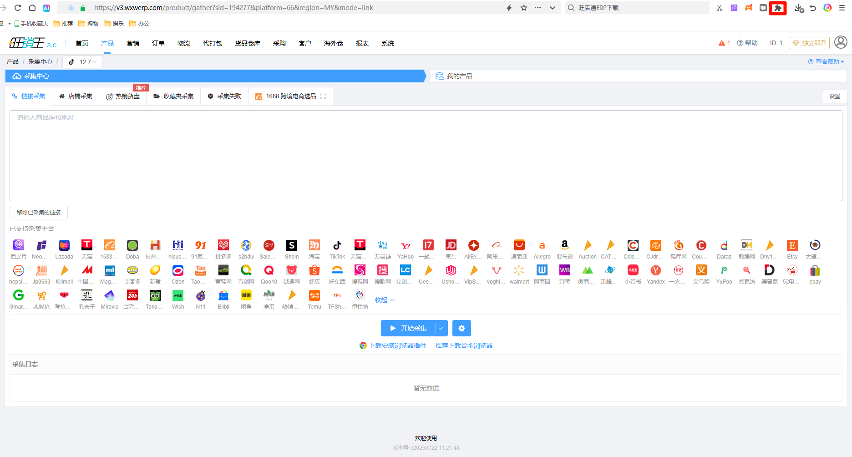852x457 pixels.
Task: Collapse the platform list via 收起
Action: pyautogui.click(x=385, y=300)
